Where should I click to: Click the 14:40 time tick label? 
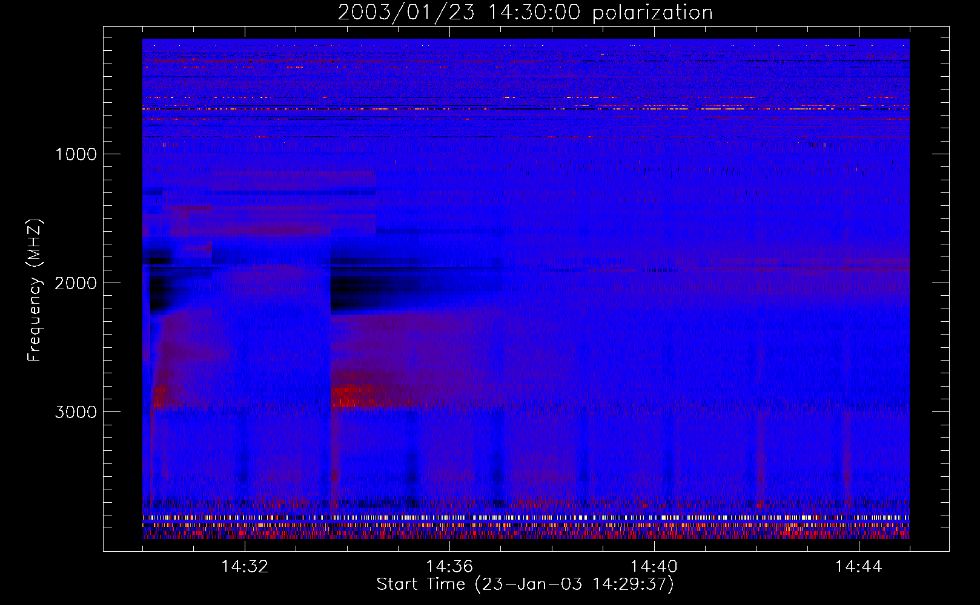pyautogui.click(x=654, y=567)
